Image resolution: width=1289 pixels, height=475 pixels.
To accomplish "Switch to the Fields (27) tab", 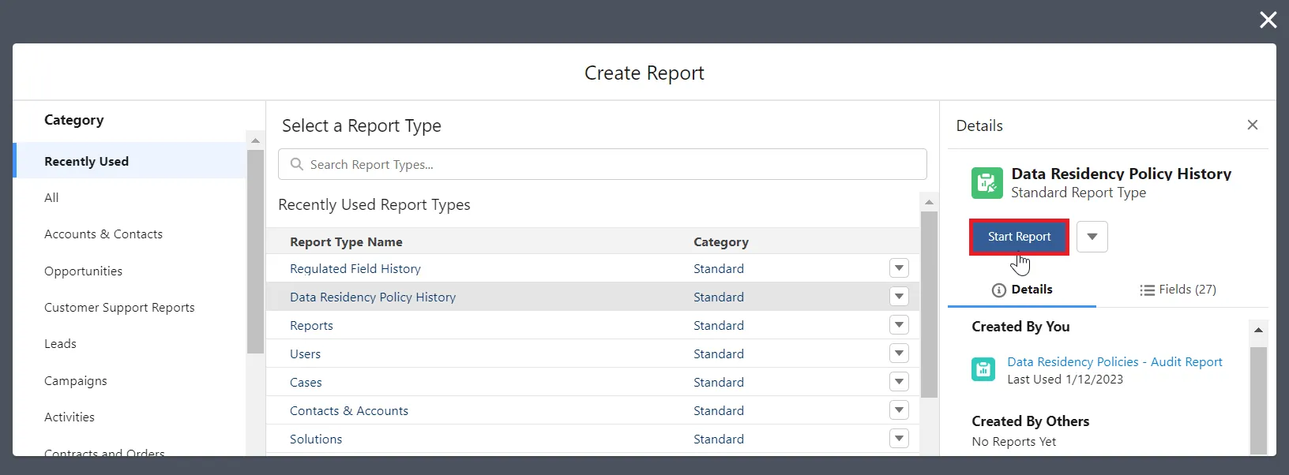I will pyautogui.click(x=1178, y=290).
